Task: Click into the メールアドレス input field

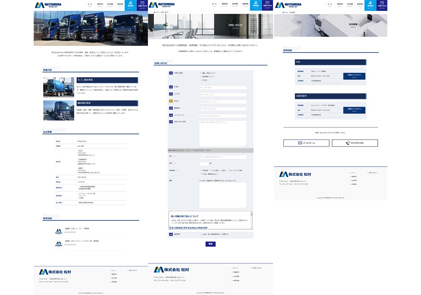Action: [x=223, y=115]
